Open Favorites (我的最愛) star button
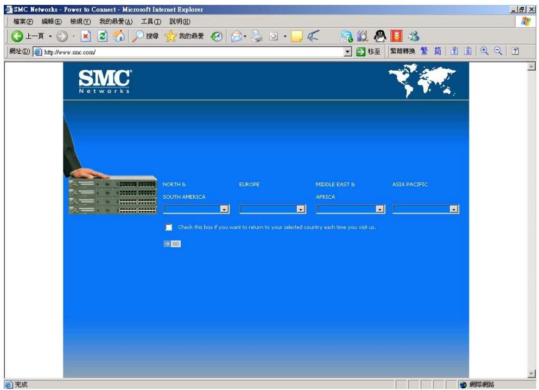 (184, 36)
